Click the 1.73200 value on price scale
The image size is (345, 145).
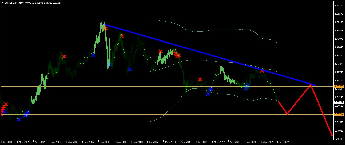click(339, 5)
